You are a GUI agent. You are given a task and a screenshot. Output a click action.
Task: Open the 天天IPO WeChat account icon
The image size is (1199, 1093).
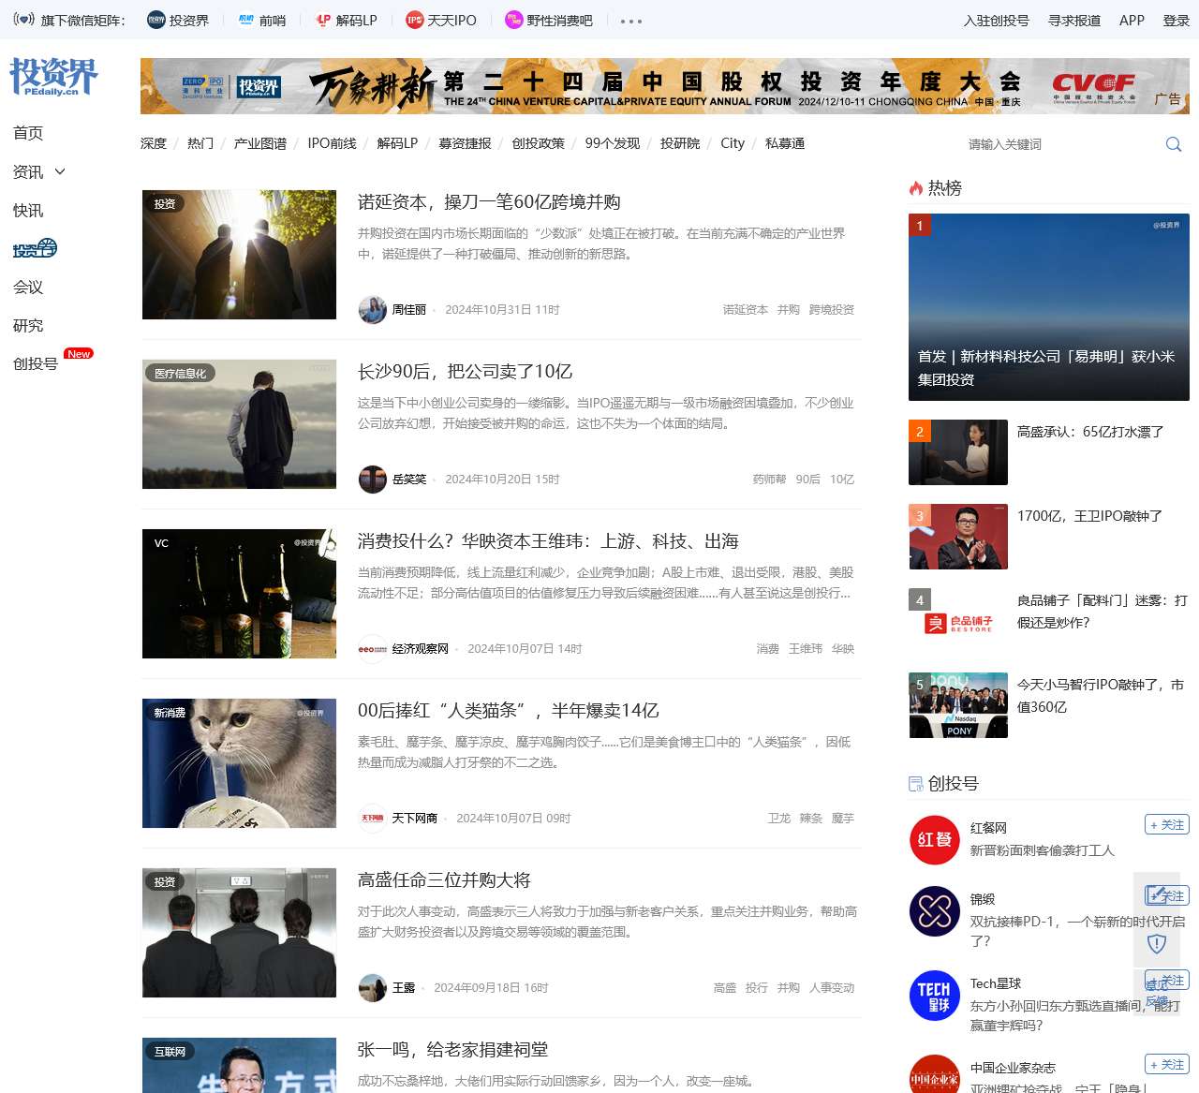(414, 20)
